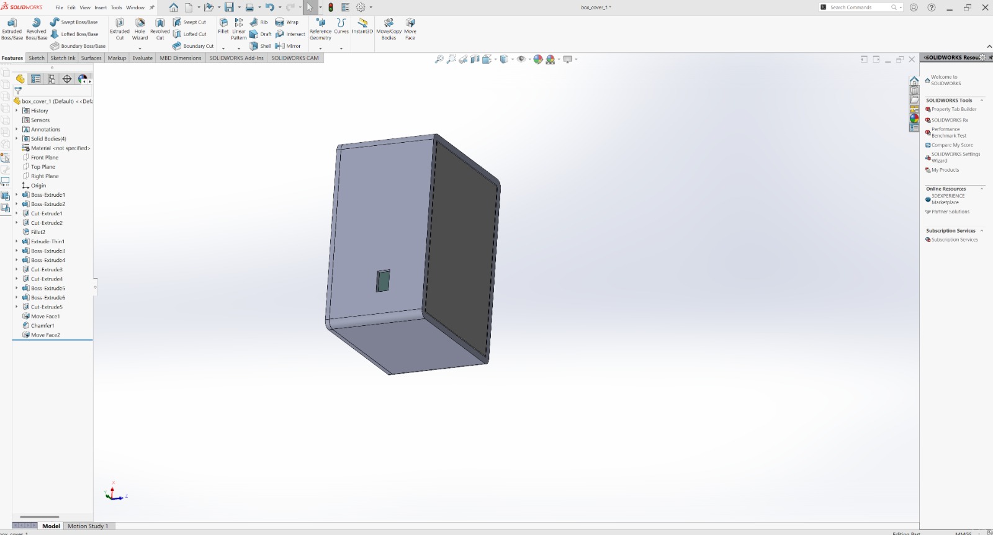The width and height of the screenshot is (993, 535).
Task: Expand the Solid Bodies(4) folder
Action: coord(17,138)
